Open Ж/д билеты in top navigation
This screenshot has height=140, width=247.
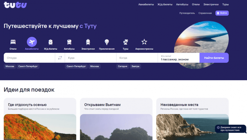click(x=165, y=4)
